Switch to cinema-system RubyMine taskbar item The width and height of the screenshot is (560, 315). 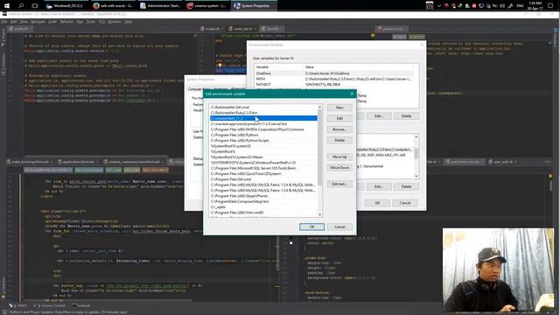[207, 6]
